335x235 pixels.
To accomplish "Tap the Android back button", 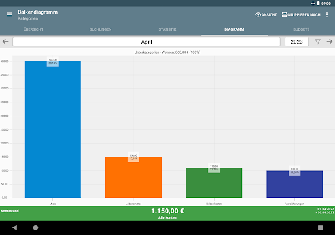I will pyautogui.click(x=14, y=228).
